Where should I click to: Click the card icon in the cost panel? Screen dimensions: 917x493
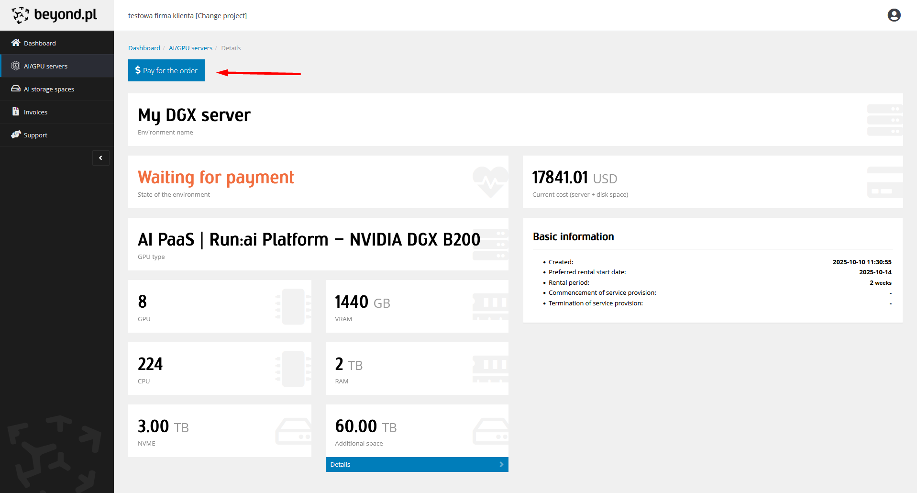[885, 182]
